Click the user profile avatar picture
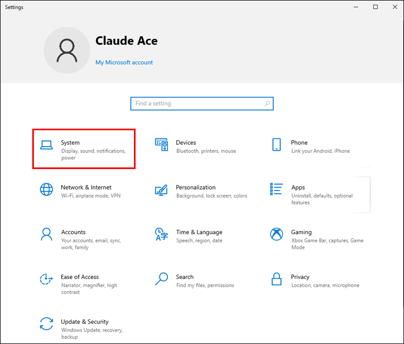Viewport: 404px width, 344px height. pyautogui.click(x=67, y=50)
